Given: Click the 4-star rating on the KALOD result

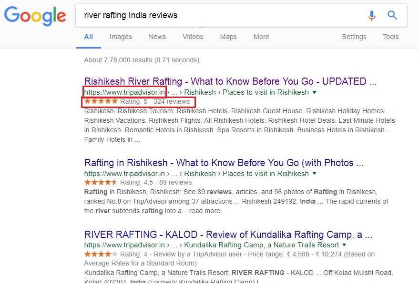Looking at the screenshot, I should [x=101, y=254].
